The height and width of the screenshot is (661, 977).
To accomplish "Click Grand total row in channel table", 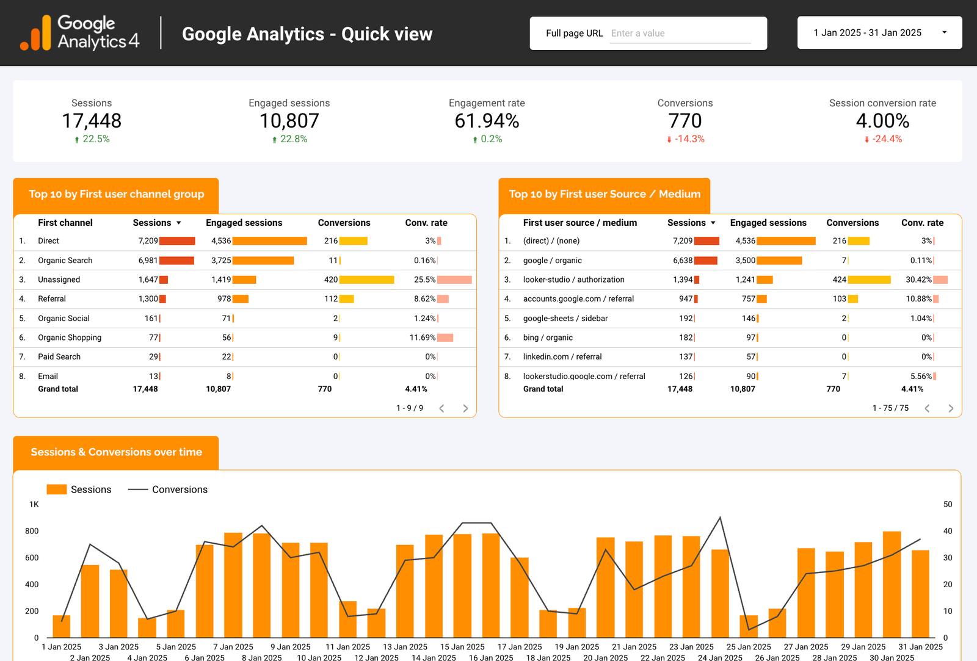I will [x=245, y=389].
